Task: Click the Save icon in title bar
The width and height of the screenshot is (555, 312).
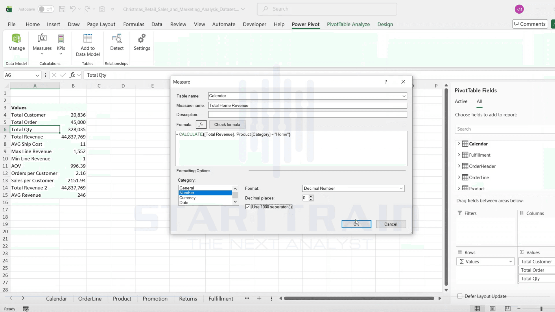Action: (x=62, y=9)
